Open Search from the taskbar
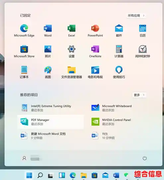Image resolution: width=164 pixels, height=180 pixels. pyautogui.click(x=40, y=175)
